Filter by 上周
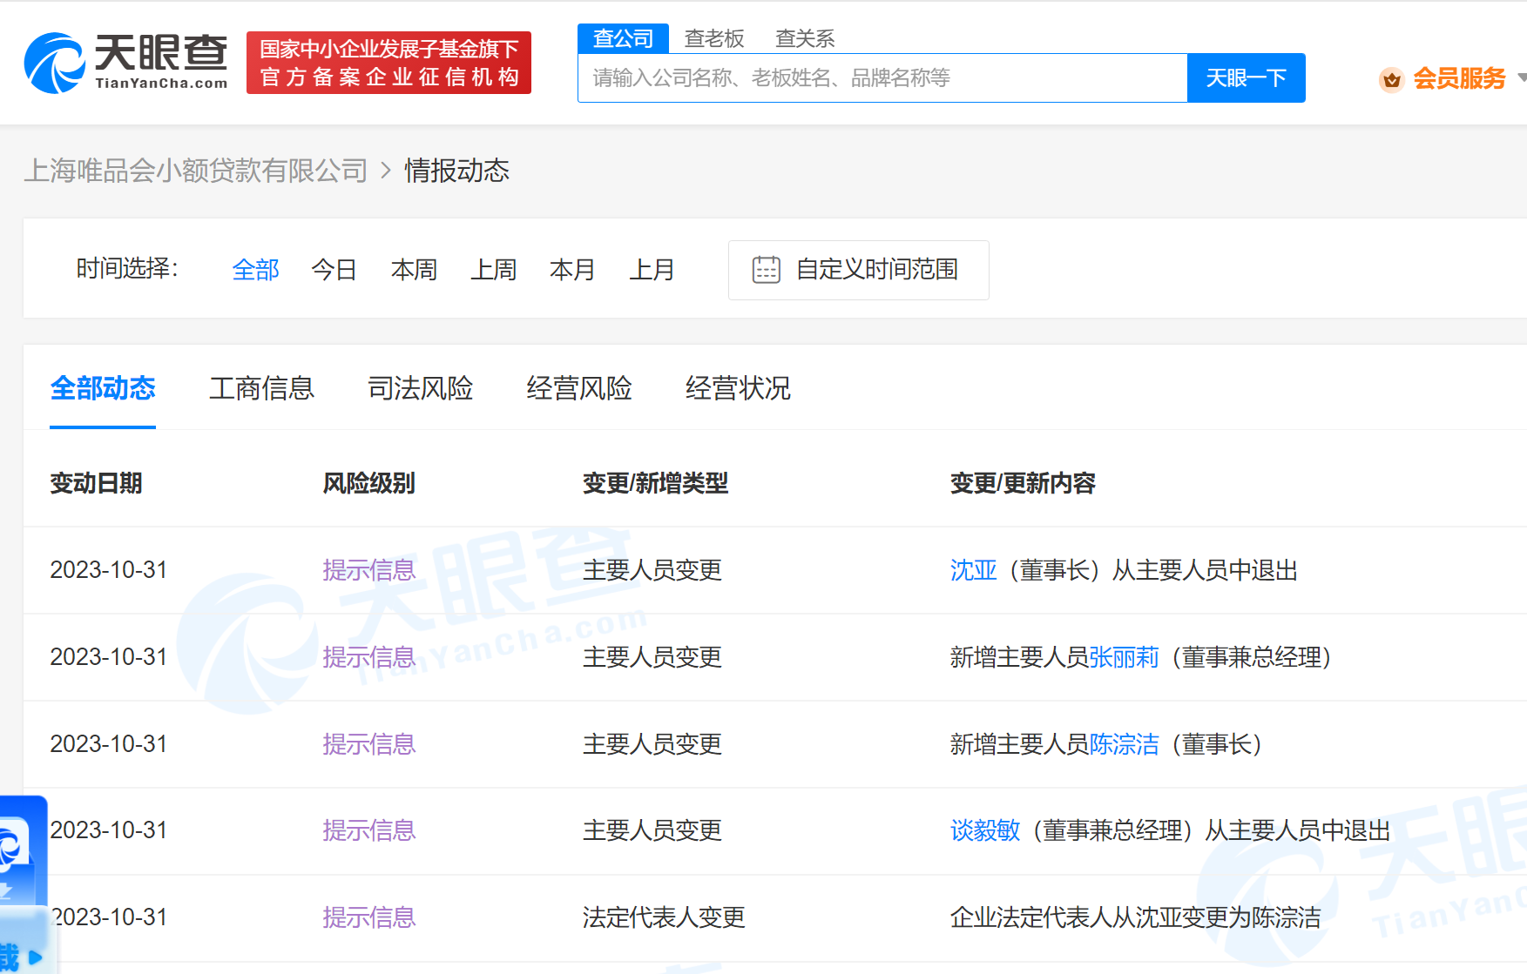Image resolution: width=1527 pixels, height=974 pixels. tap(493, 270)
